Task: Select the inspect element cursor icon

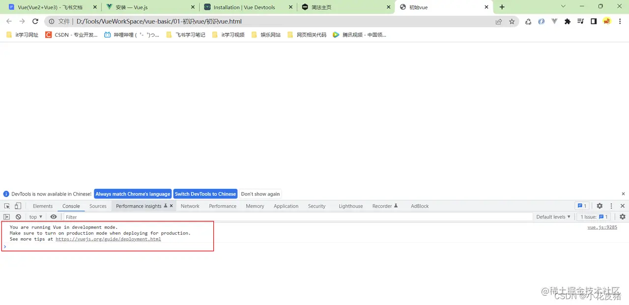Action: tap(7, 206)
